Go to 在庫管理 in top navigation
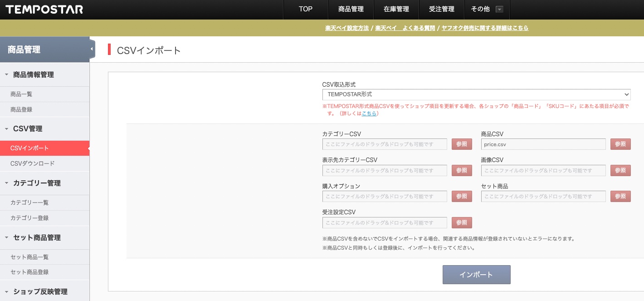The image size is (644, 301). pyautogui.click(x=396, y=10)
